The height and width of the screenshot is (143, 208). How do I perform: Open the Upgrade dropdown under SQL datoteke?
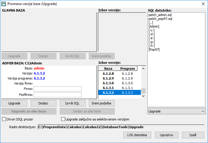[x=176, y=111]
